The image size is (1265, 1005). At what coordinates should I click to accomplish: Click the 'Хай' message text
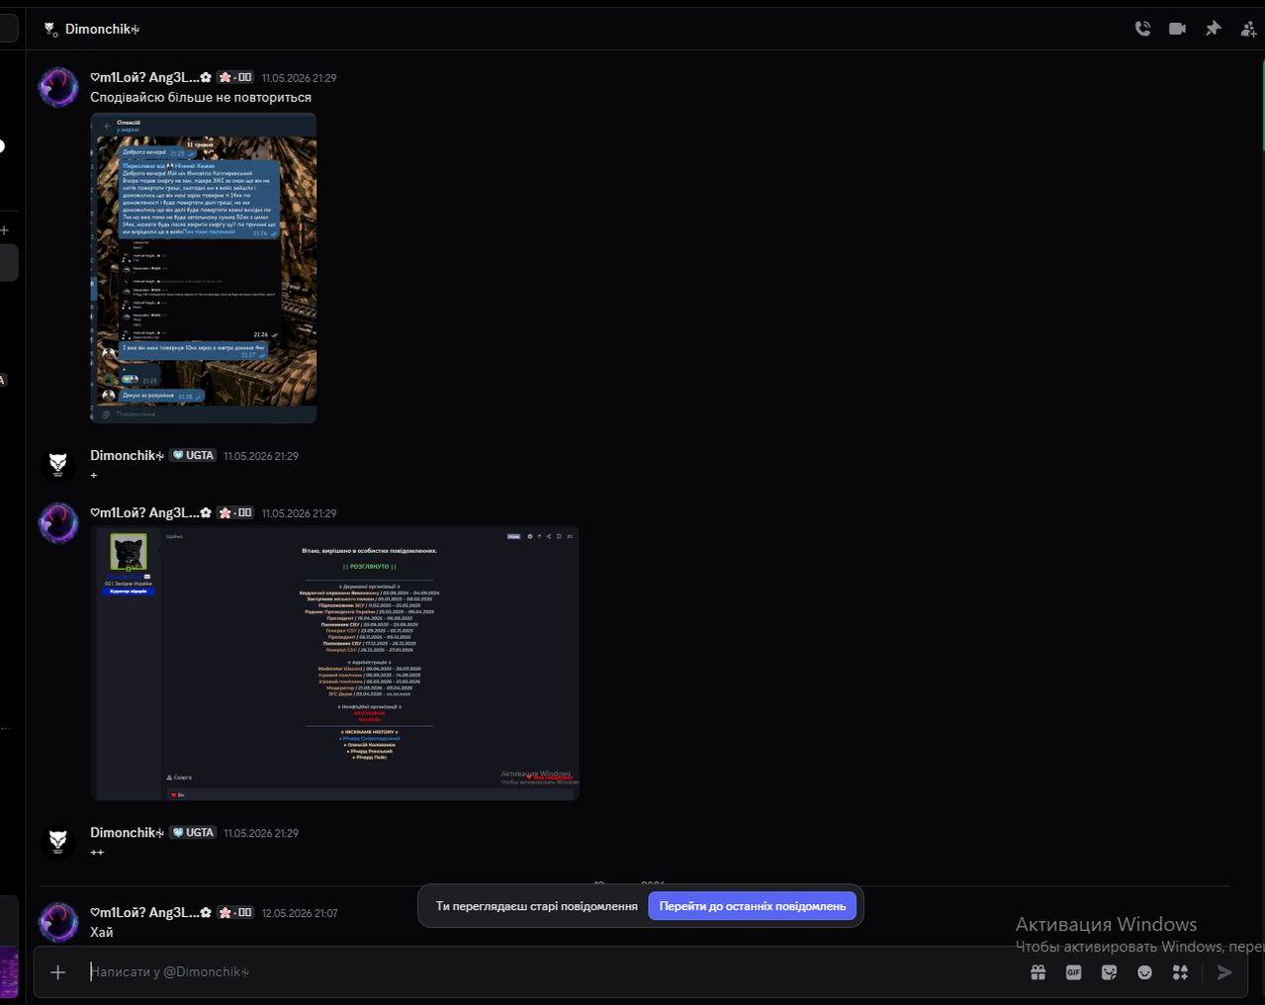(101, 932)
